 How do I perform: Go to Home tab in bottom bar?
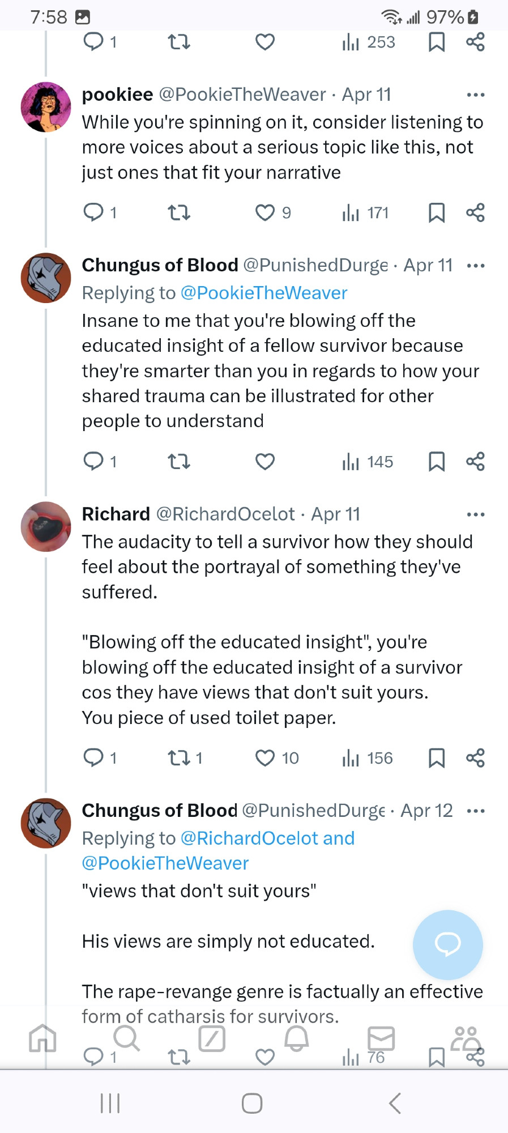(43, 1038)
